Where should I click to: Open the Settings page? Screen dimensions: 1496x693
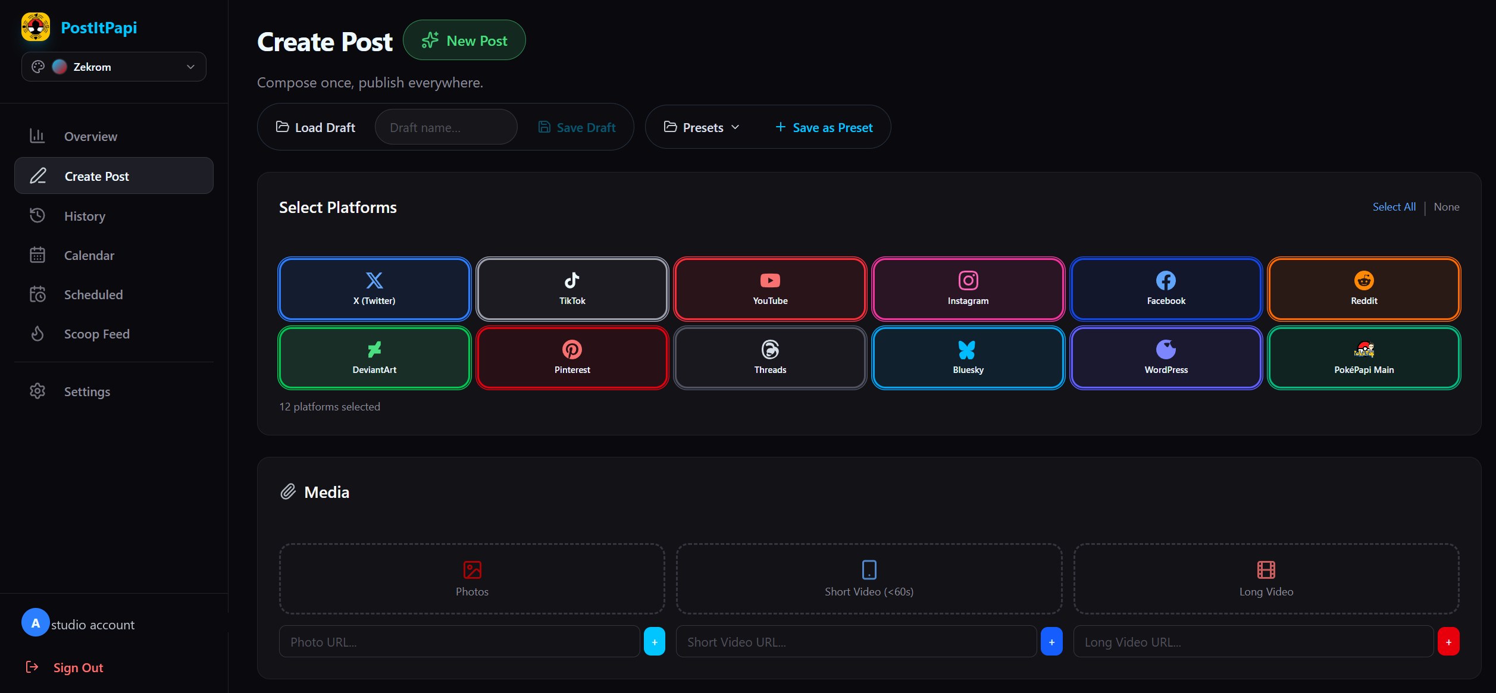click(x=114, y=391)
